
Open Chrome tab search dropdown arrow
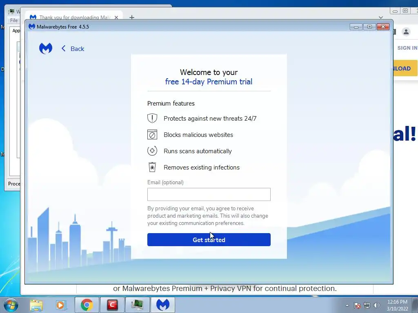point(381,17)
